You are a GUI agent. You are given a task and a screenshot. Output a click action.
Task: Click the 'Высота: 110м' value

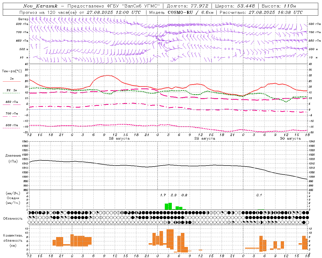coord(279,6)
